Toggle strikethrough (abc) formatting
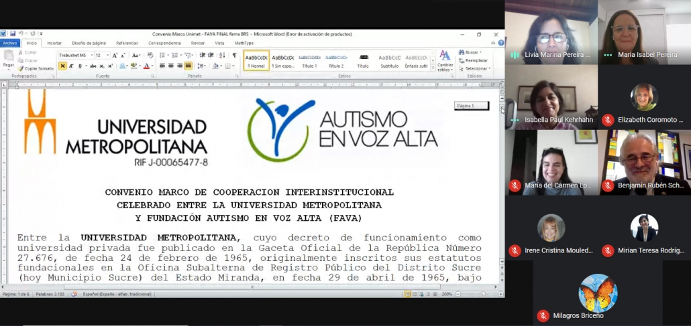The height and width of the screenshot is (326, 691). coord(93,66)
